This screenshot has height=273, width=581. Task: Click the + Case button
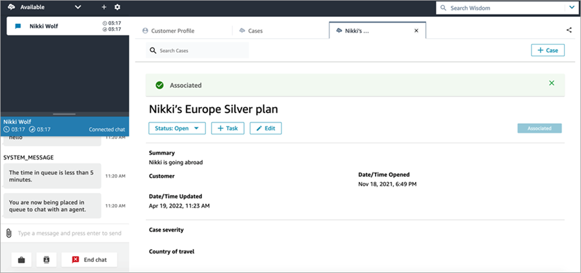coord(547,50)
